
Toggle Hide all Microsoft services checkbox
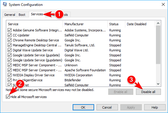click(x=8, y=97)
